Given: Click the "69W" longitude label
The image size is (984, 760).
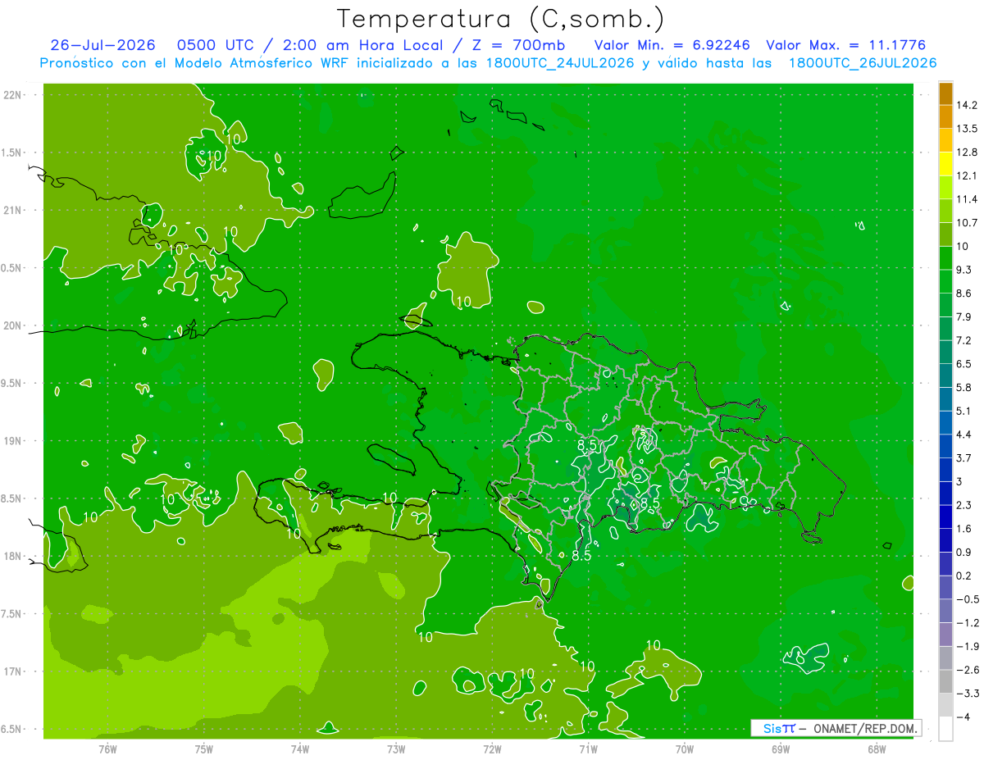Looking at the screenshot, I should coord(781,749).
